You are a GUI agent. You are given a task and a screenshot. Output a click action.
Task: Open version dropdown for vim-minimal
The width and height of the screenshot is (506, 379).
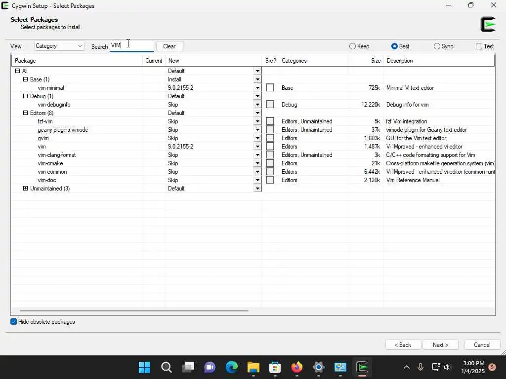tap(257, 88)
